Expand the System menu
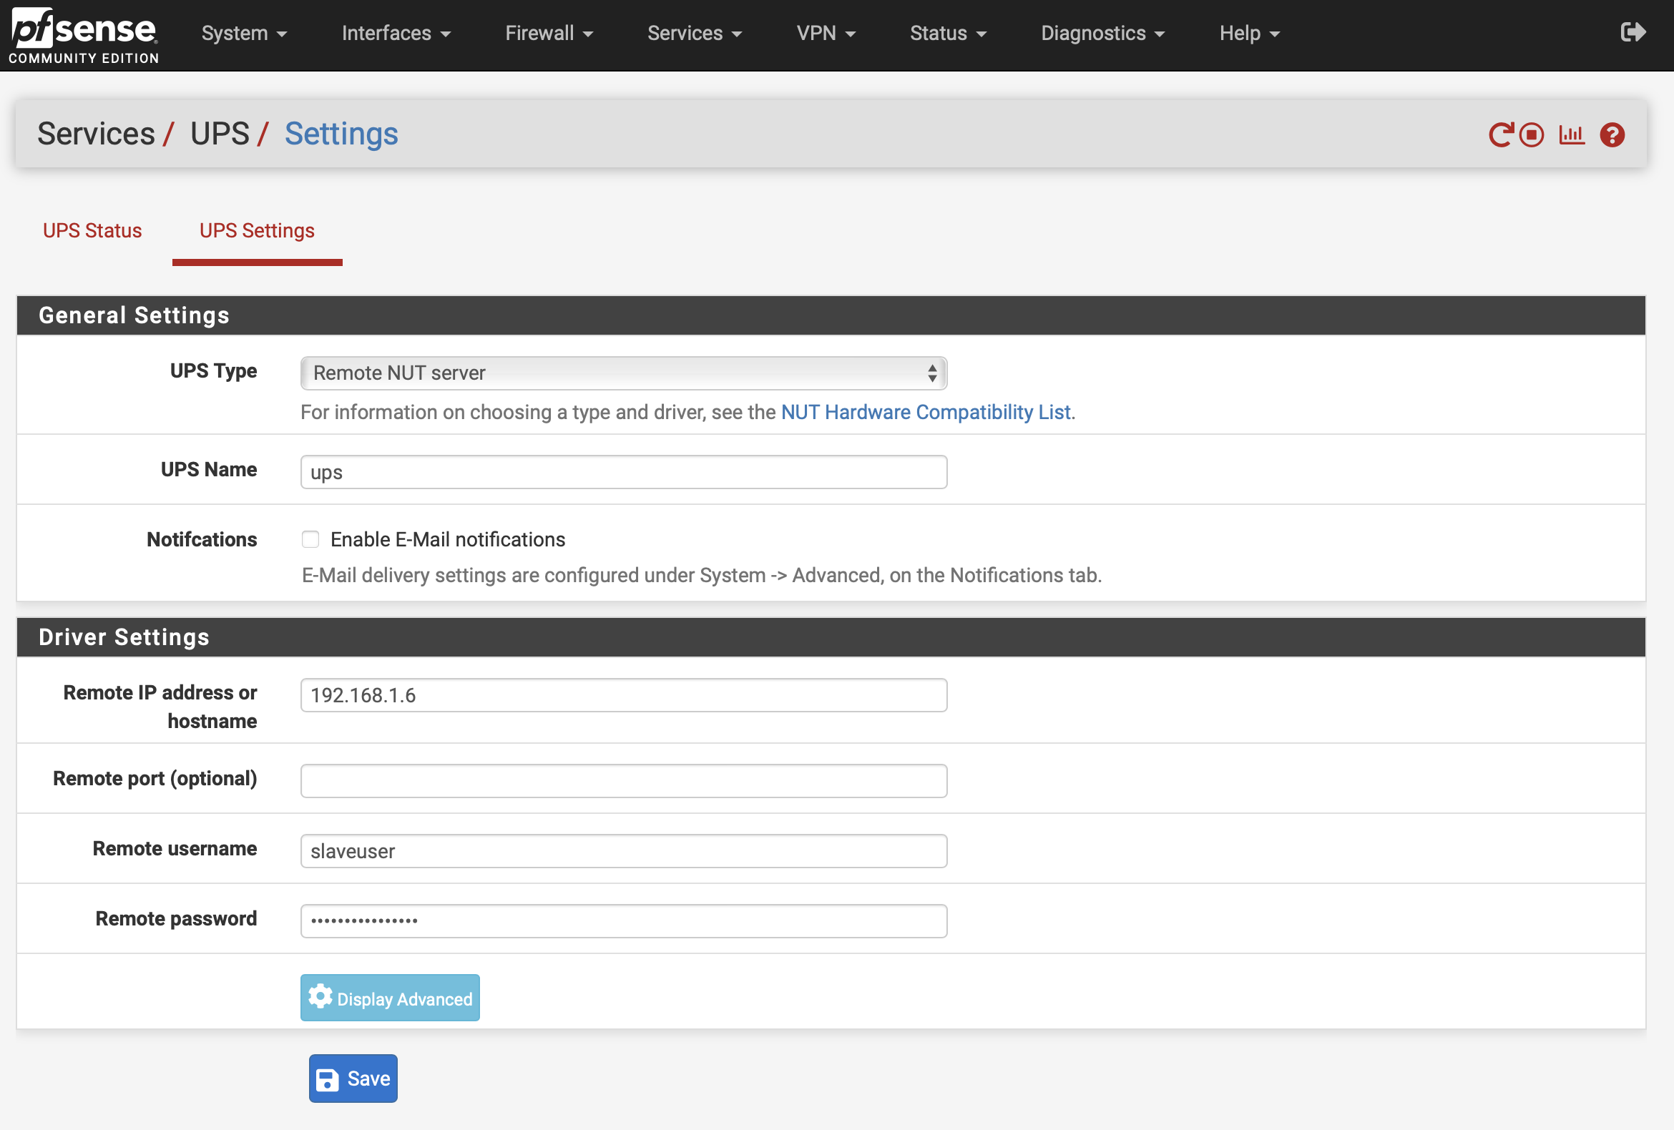Image resolution: width=1674 pixels, height=1130 pixels. (243, 33)
